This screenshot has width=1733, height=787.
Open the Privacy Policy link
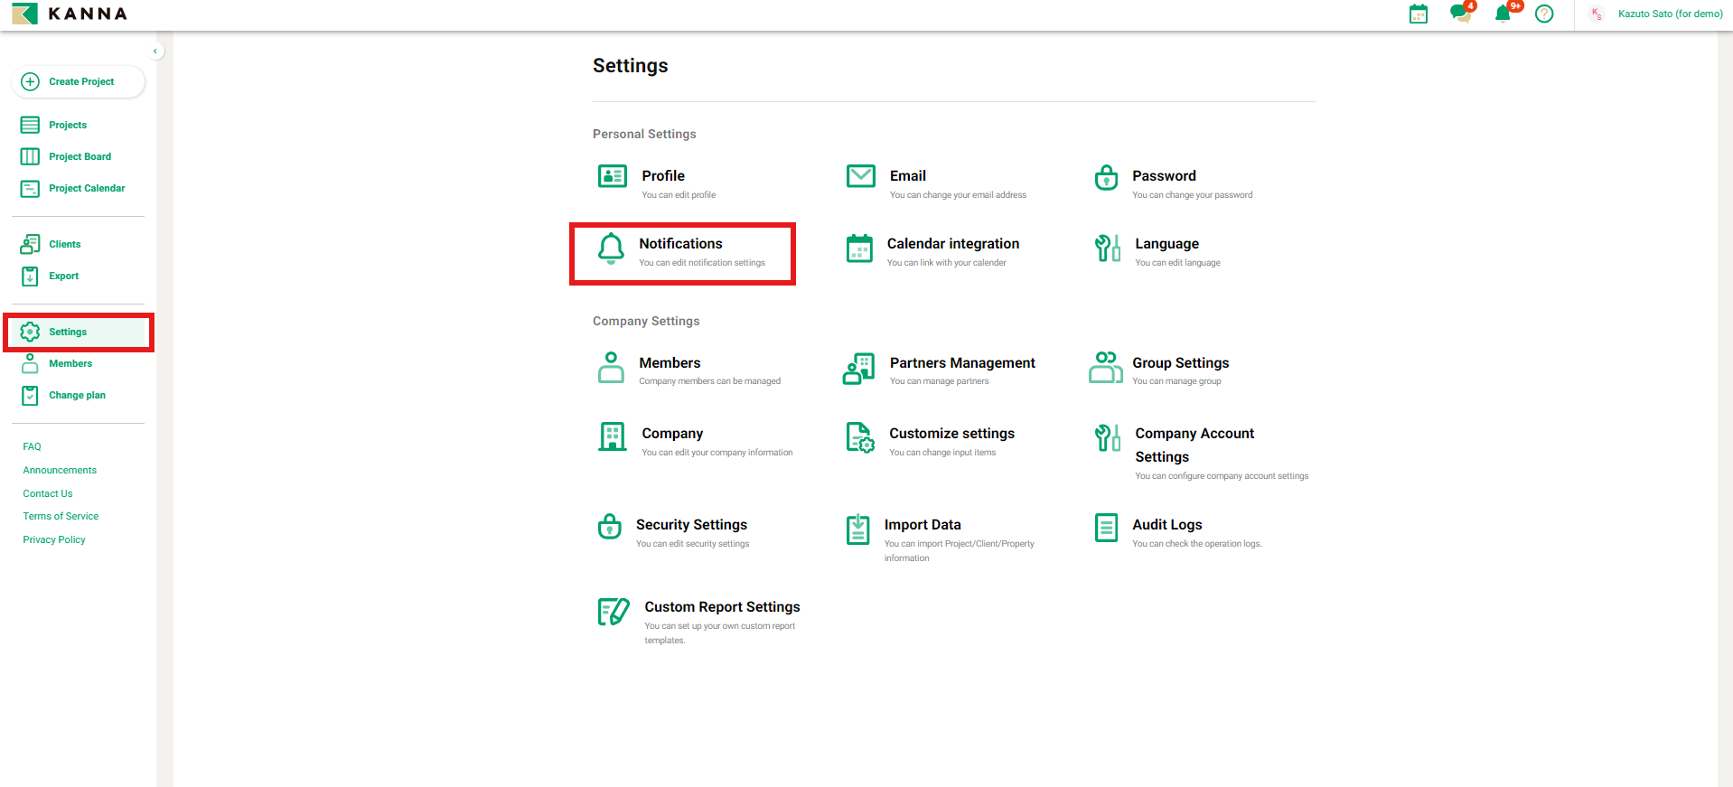coord(54,539)
